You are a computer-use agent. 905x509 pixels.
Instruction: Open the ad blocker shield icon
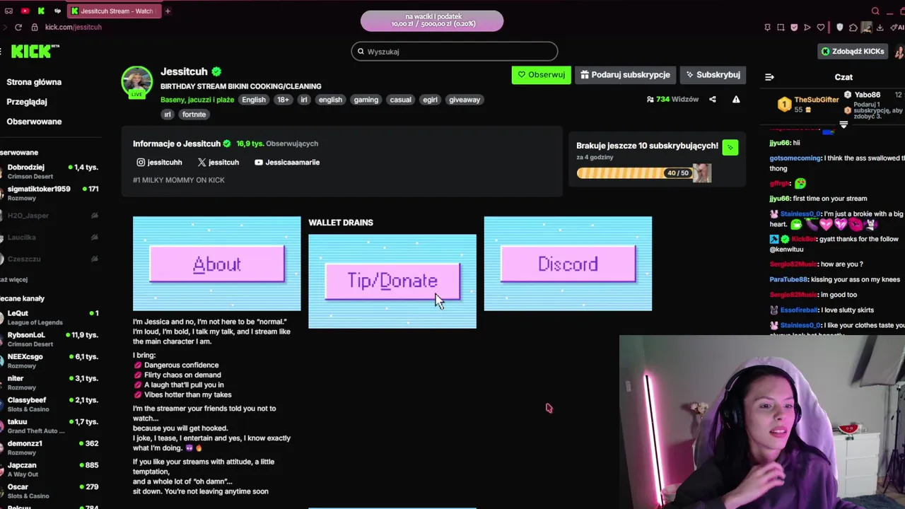tap(794, 28)
